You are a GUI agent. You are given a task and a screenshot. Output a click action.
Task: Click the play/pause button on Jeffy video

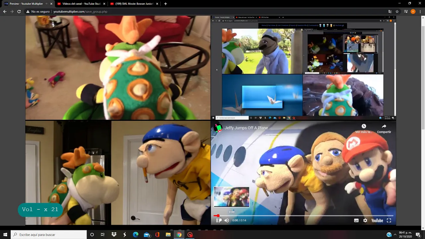[x=218, y=220]
